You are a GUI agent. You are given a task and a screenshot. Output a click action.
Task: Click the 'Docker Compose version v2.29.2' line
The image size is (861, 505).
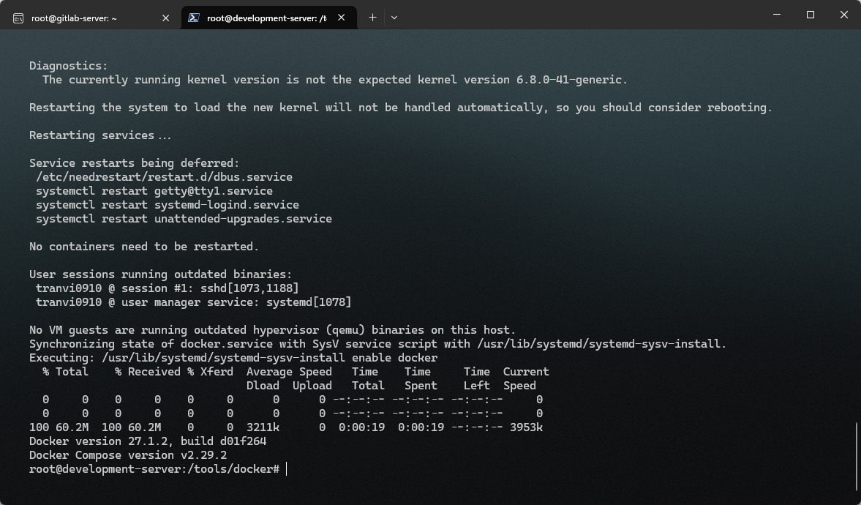127,455
